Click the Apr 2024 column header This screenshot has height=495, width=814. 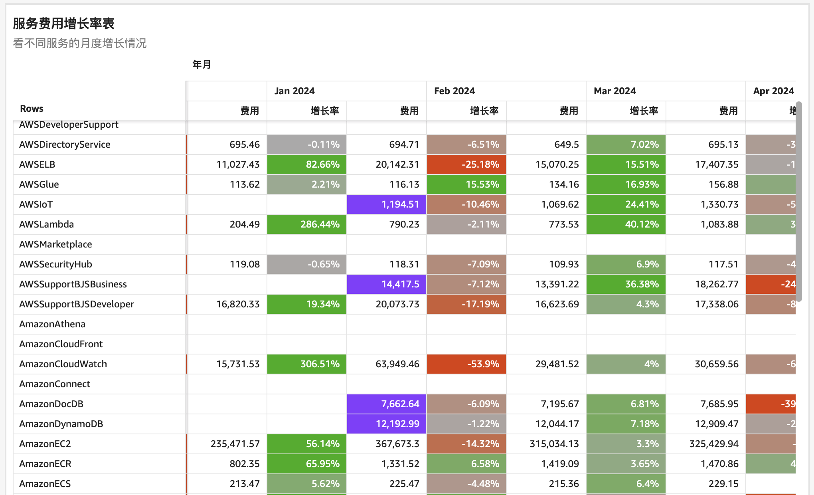click(773, 91)
